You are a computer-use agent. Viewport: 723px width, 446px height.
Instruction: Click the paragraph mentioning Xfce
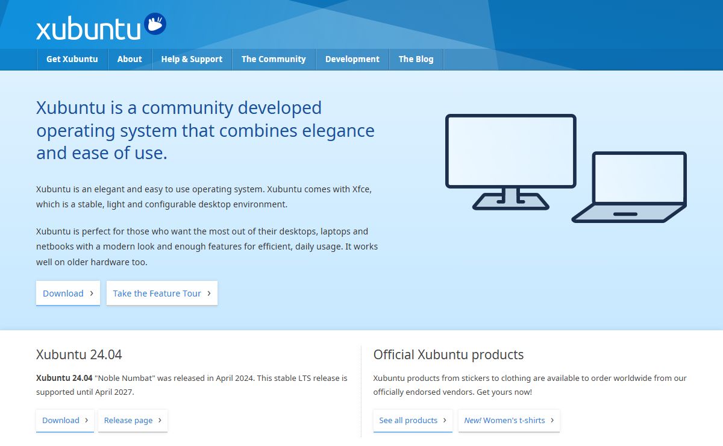[x=204, y=196]
